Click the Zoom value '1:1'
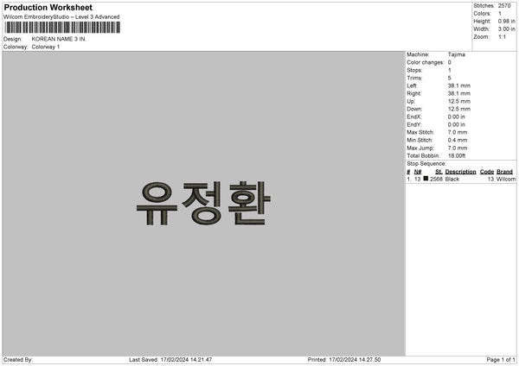This screenshot has height=366, width=519. point(502,36)
